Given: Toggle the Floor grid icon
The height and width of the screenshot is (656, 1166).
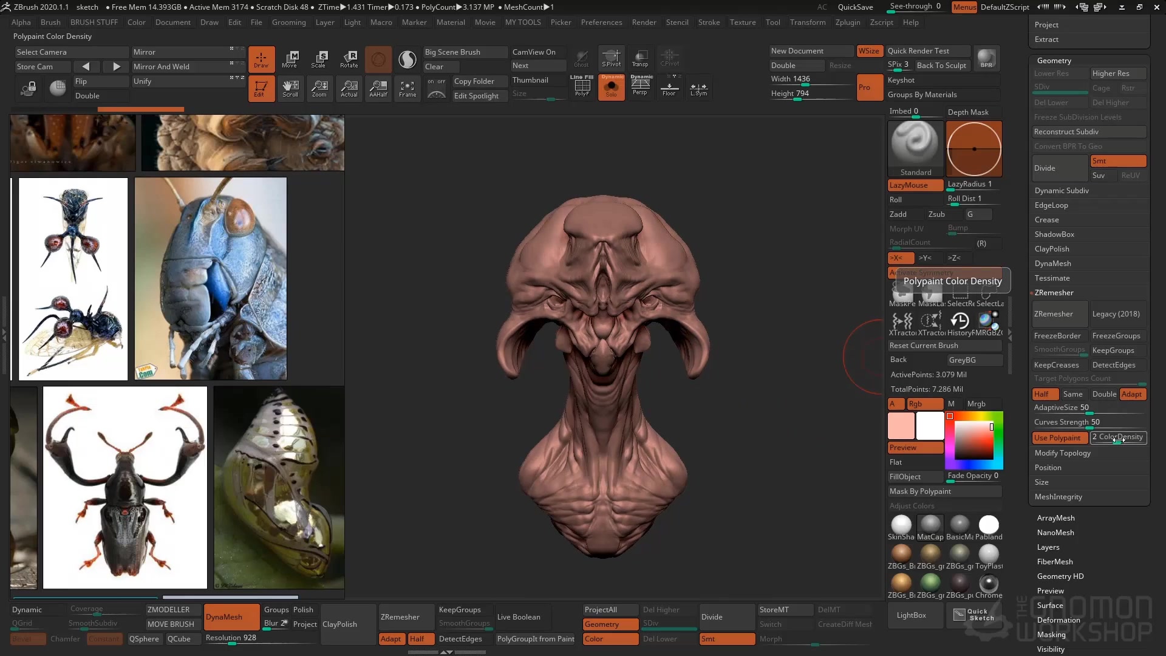Looking at the screenshot, I should click(x=669, y=87).
